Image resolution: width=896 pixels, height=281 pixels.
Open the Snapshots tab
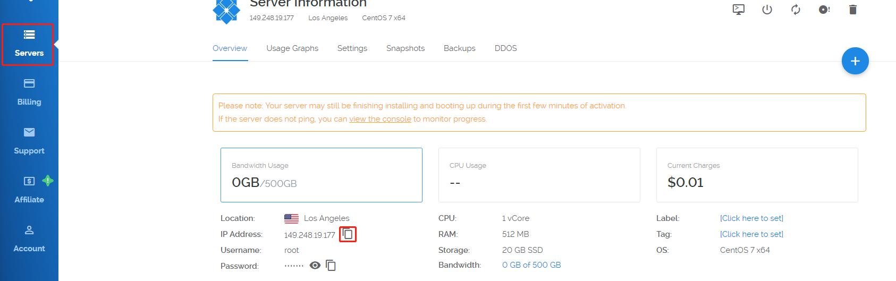point(405,48)
